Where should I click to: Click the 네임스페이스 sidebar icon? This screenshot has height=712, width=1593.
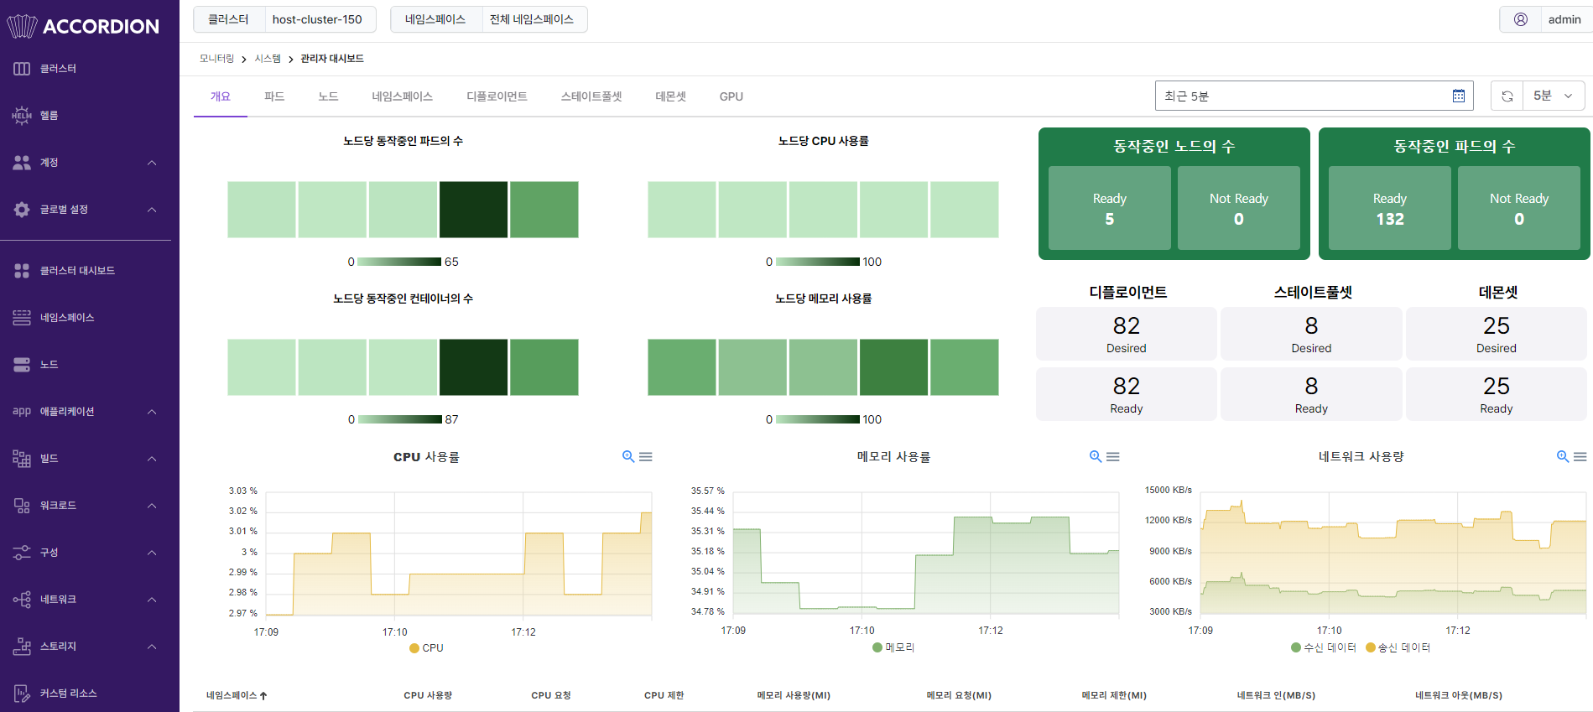pyautogui.click(x=22, y=318)
